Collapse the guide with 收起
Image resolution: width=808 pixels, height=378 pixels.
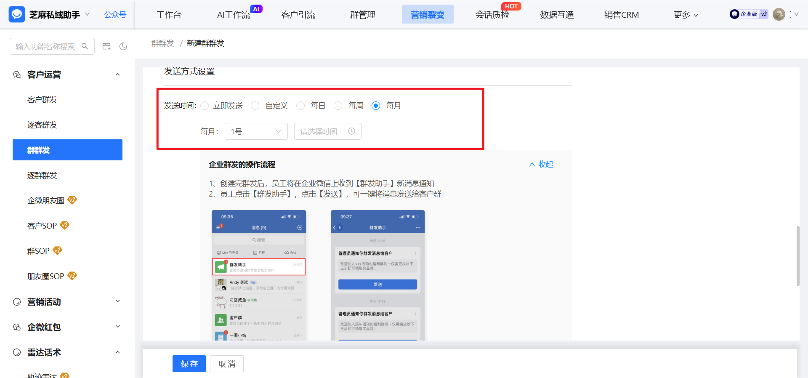pyautogui.click(x=541, y=164)
